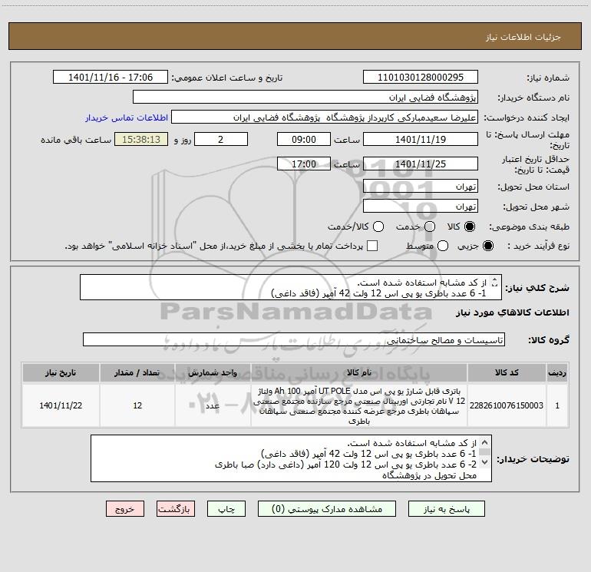Click the شماره نیاز number field
Screen dimensions: 591x572
click(x=421, y=78)
